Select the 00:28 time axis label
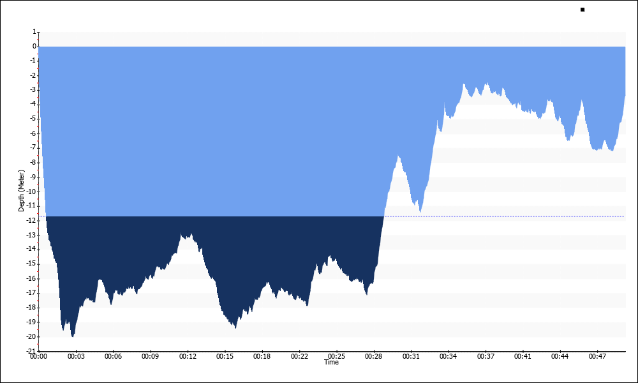Viewport: 638px width, 383px height. [373, 356]
